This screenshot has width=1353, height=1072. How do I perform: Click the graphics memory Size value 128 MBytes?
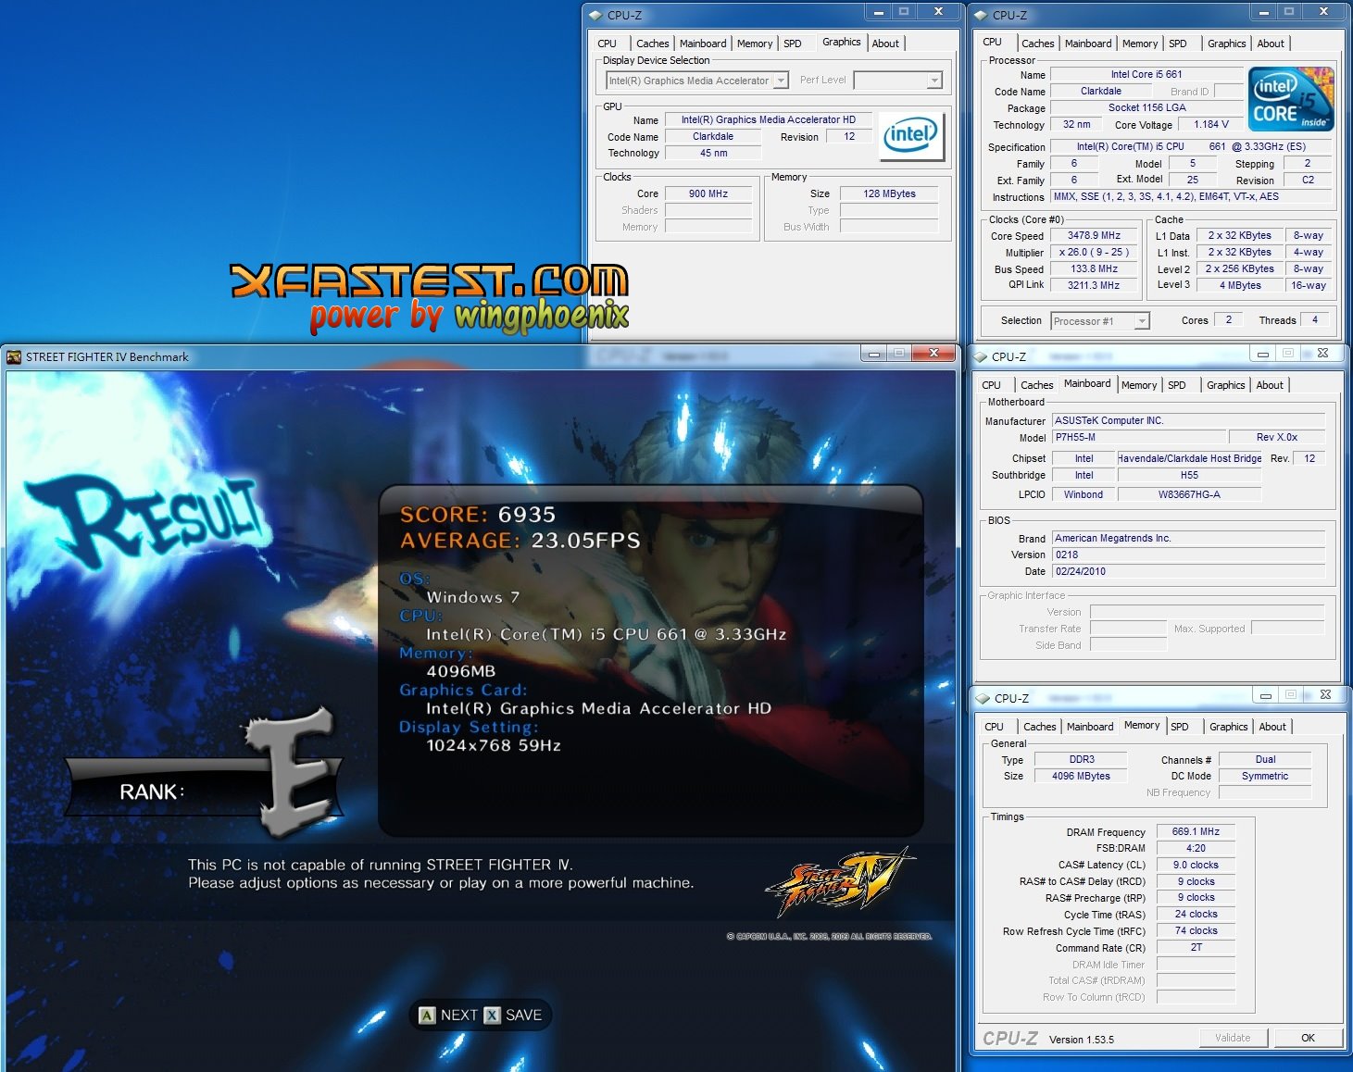[889, 193]
